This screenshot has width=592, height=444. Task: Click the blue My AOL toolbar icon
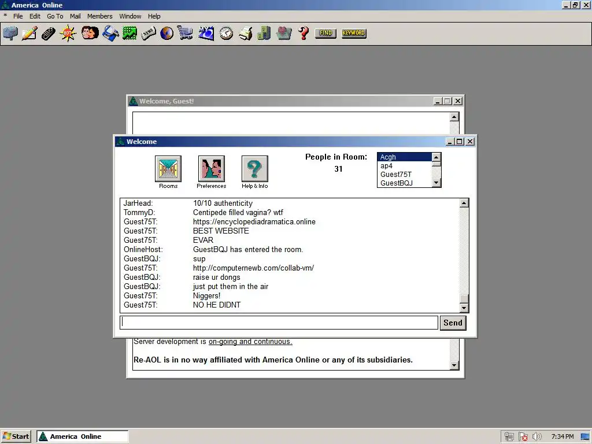(206, 33)
